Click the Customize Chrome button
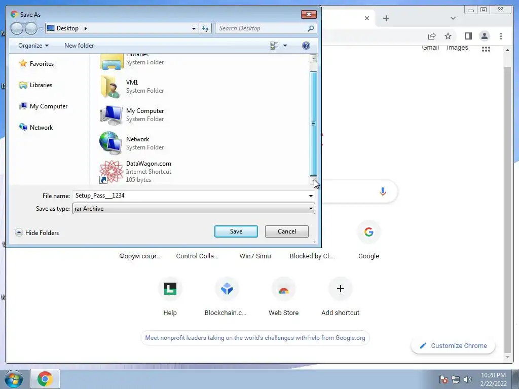This screenshot has height=389, width=519. click(453, 345)
